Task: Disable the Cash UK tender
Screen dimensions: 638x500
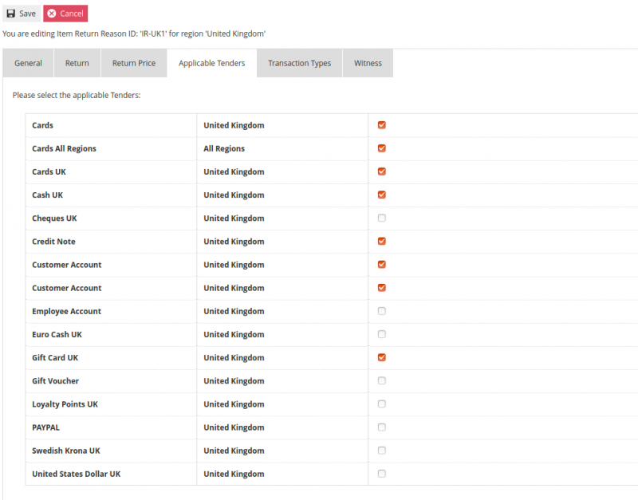Action: [382, 195]
